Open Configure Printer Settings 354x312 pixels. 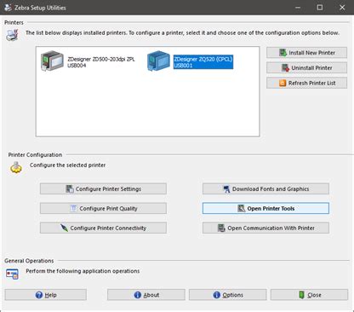(x=103, y=189)
